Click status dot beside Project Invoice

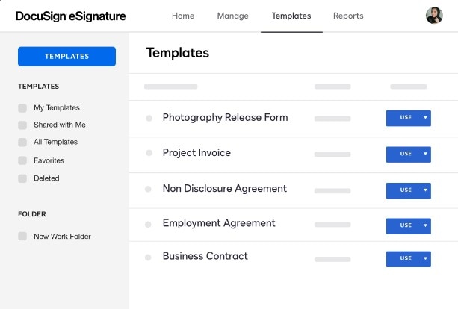(x=149, y=154)
